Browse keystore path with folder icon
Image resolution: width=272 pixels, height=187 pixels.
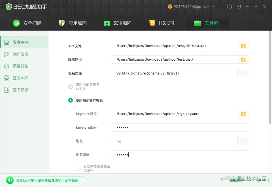click(x=244, y=114)
